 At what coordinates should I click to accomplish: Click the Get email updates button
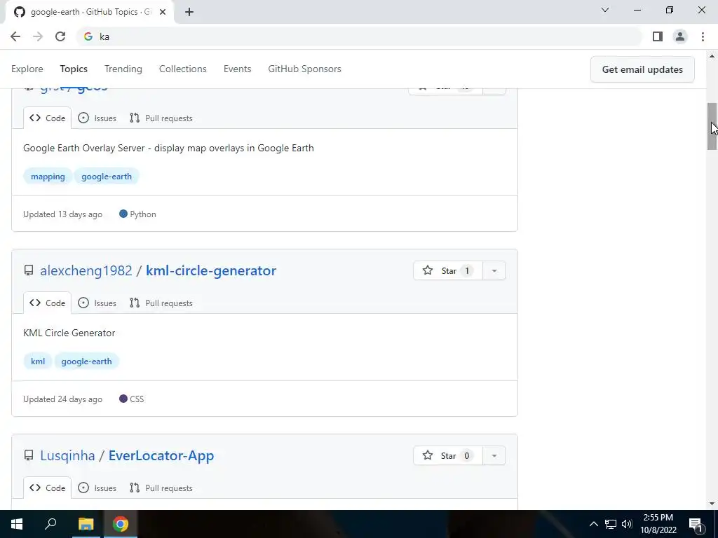tap(642, 69)
